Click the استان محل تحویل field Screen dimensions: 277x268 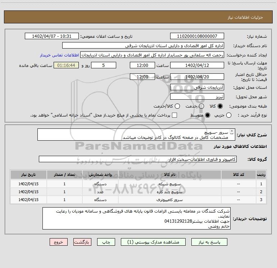click(197, 87)
